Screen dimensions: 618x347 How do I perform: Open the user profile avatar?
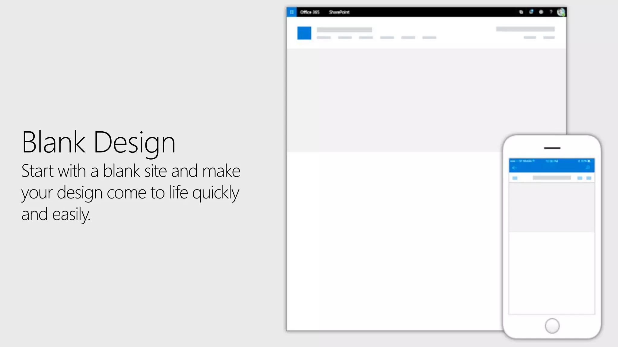point(561,12)
